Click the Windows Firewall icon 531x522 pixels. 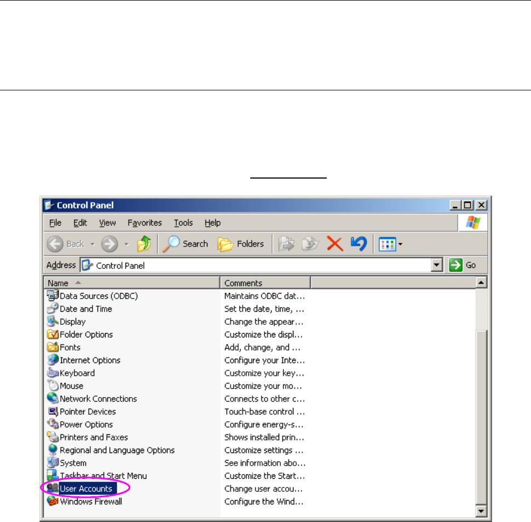click(53, 501)
